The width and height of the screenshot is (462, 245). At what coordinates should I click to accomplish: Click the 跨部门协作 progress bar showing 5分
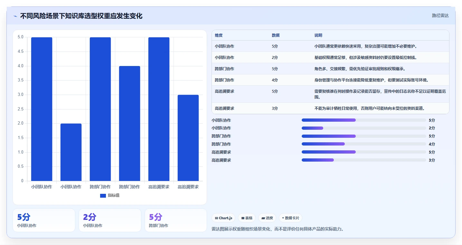coord(364,136)
